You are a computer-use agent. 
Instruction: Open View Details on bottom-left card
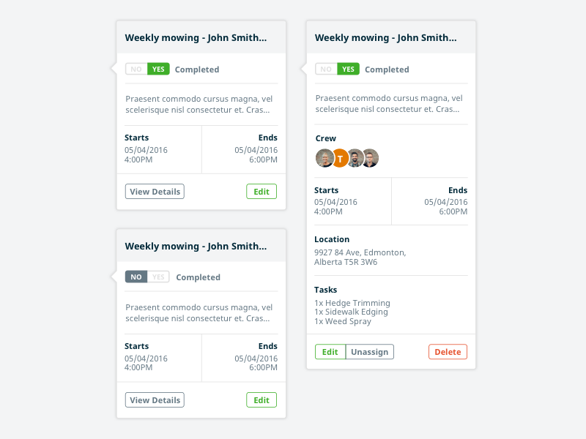point(155,400)
